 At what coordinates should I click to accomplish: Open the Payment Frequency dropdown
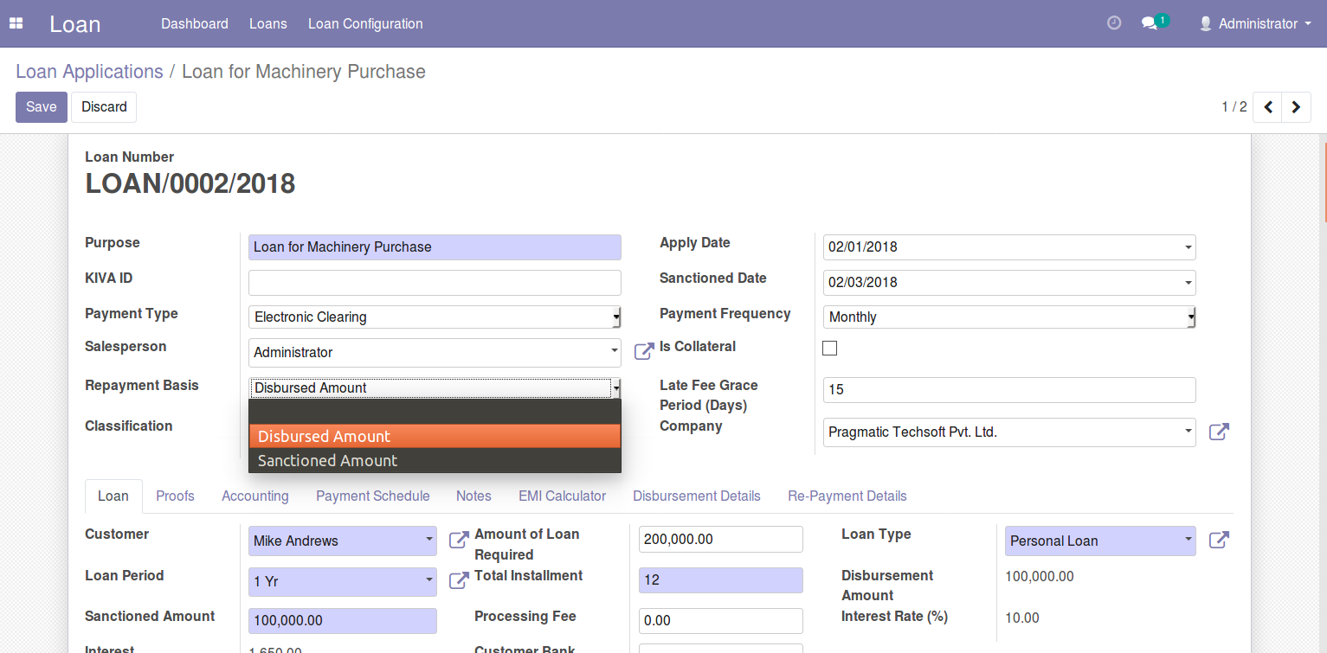[1009, 317]
